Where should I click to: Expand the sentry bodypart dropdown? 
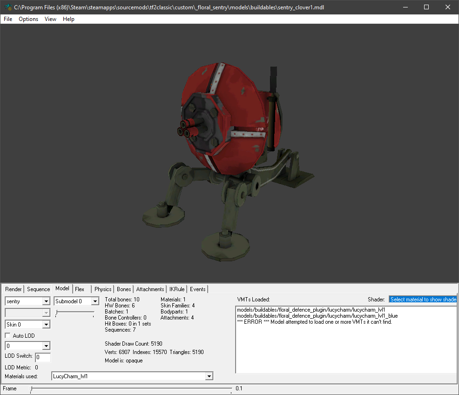point(46,301)
